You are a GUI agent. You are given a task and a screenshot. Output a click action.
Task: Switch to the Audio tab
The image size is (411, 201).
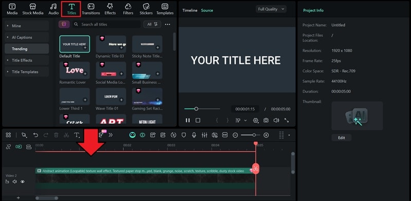point(53,9)
